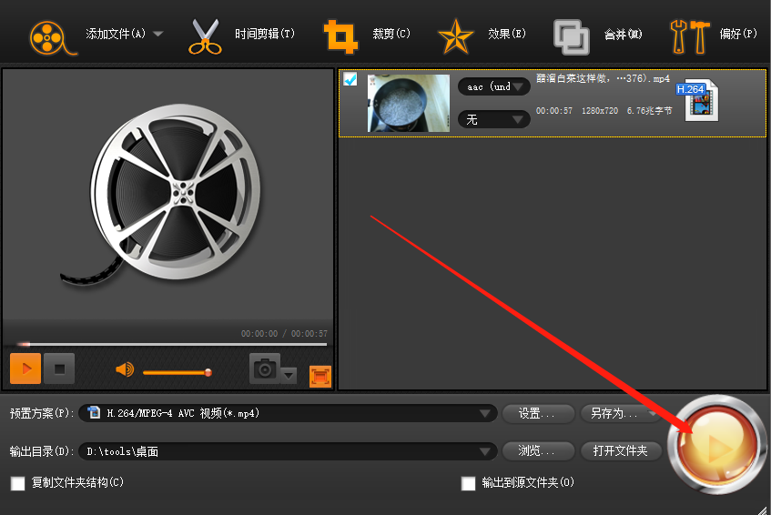Uncheck the video file's checkbox in the list
The image size is (771, 515).
pyautogui.click(x=350, y=78)
